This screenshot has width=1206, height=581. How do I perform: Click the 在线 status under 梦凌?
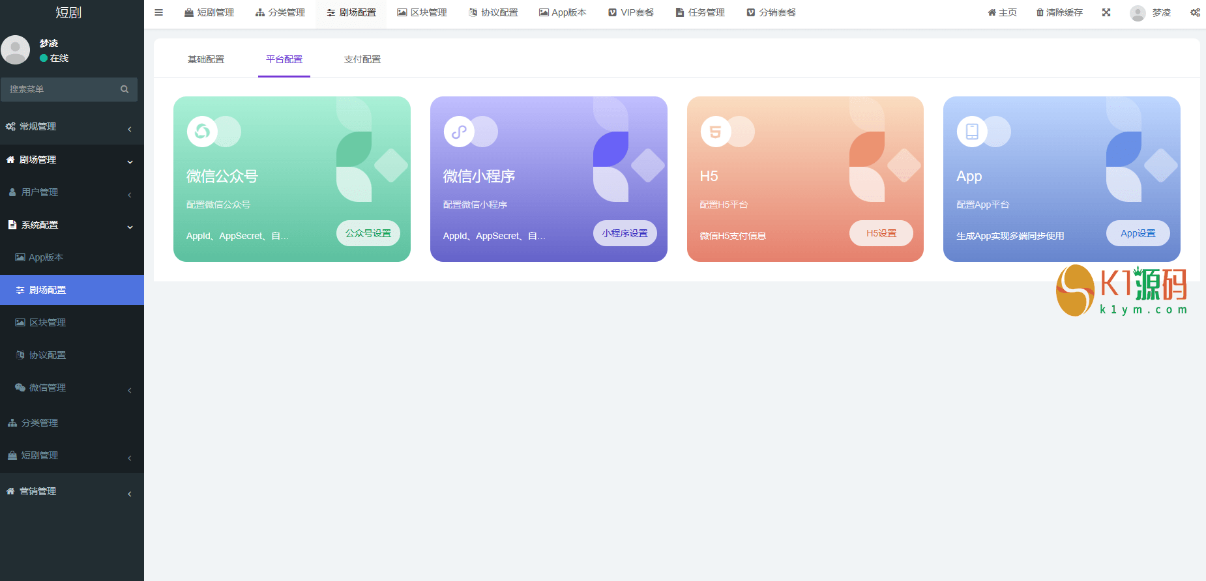(x=54, y=58)
